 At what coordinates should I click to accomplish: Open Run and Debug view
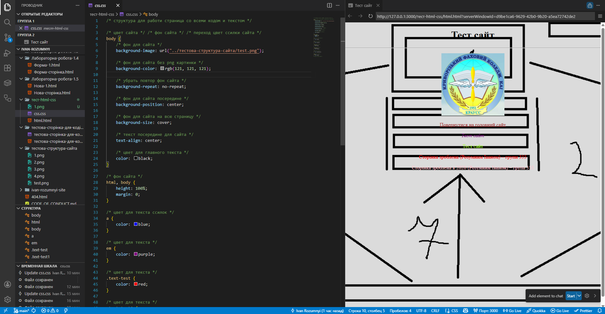(8, 53)
